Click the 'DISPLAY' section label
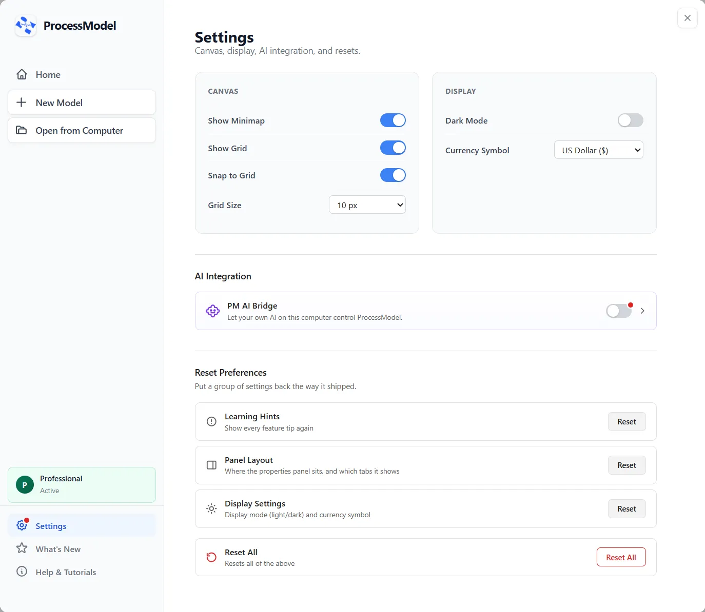Viewport: 705px width, 612px height. [461, 91]
